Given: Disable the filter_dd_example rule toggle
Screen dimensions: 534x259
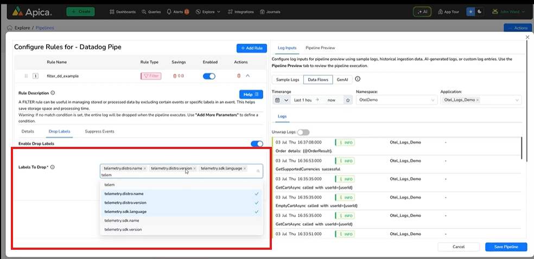Looking at the screenshot, I should click(x=209, y=76).
